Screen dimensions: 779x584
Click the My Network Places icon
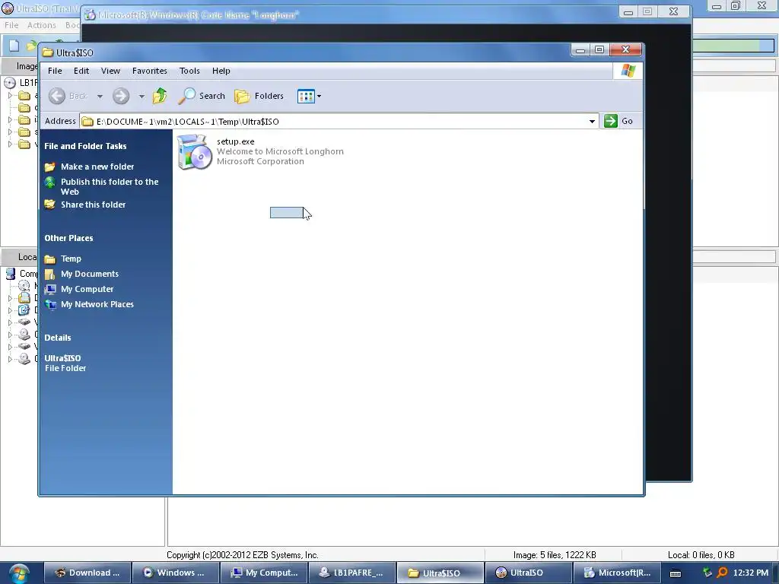(49, 304)
